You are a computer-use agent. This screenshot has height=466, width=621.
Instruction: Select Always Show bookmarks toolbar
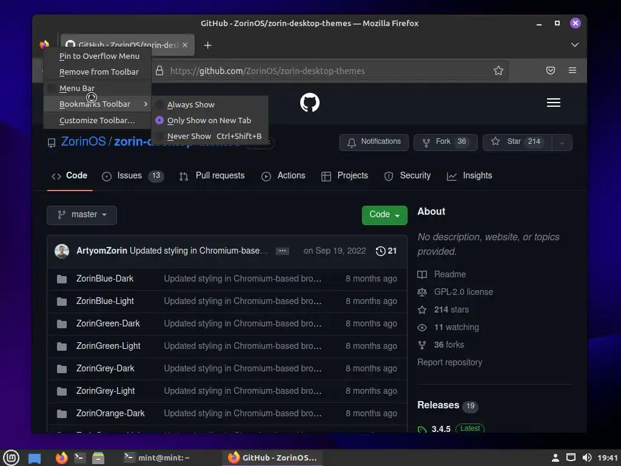[210, 104]
